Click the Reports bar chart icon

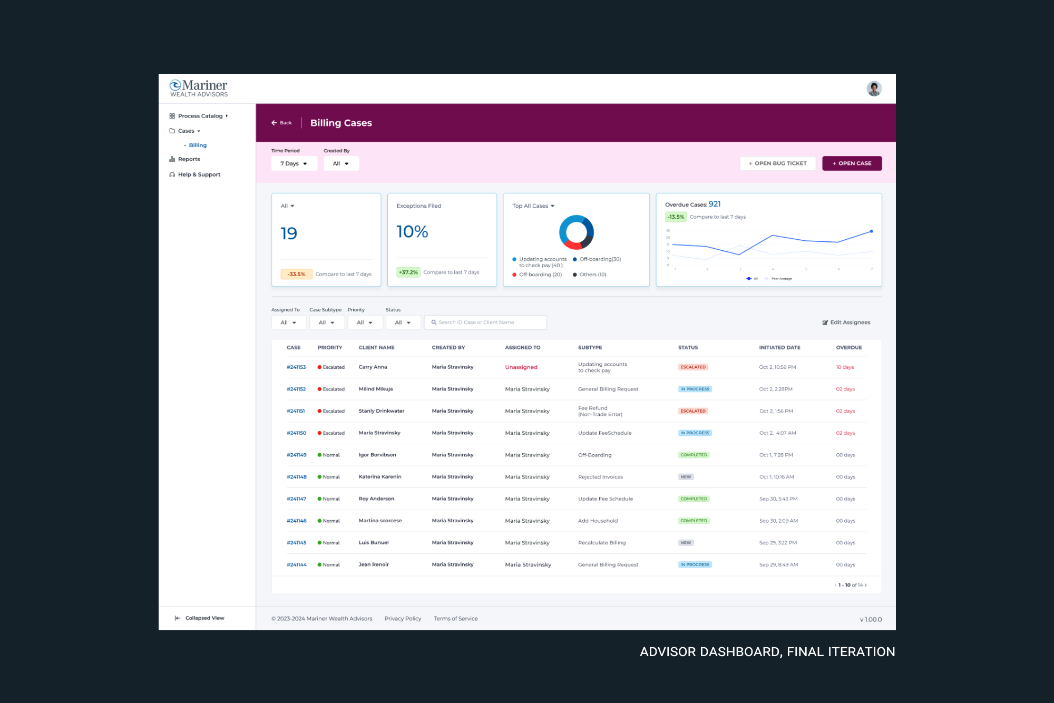[172, 159]
